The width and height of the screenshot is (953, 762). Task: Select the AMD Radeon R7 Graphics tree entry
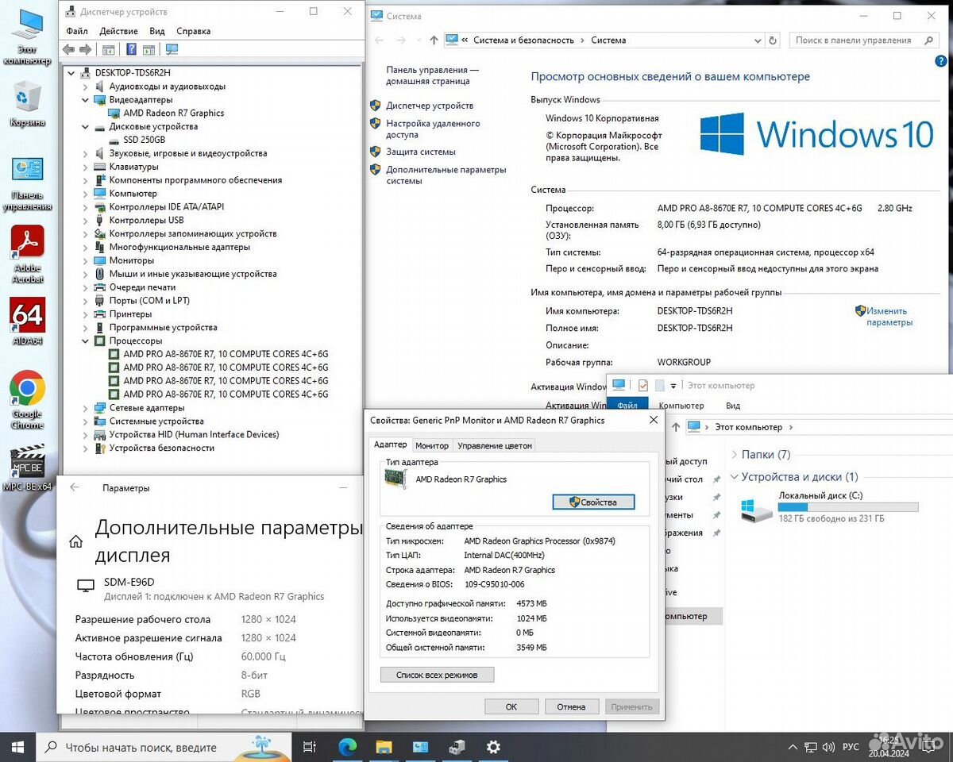174,114
